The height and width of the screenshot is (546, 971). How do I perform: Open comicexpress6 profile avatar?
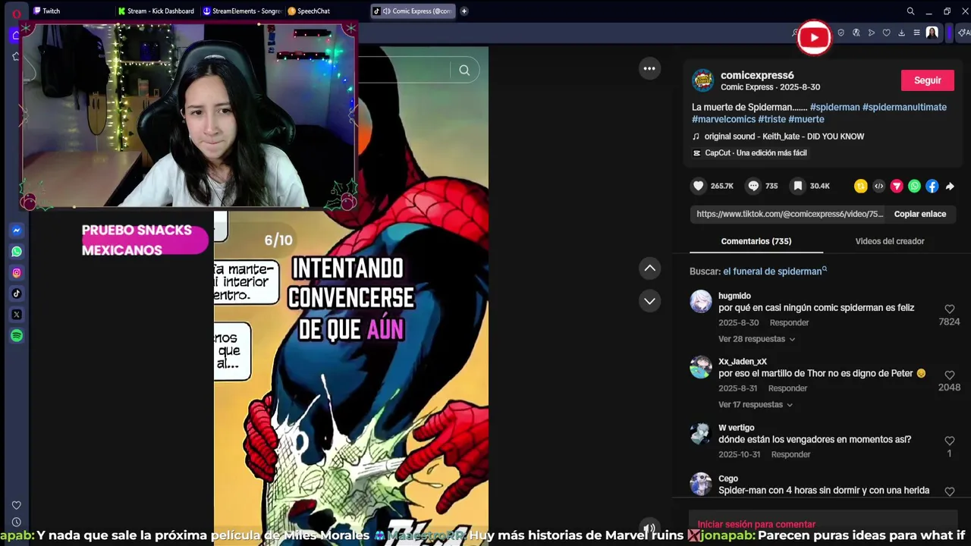coord(703,80)
